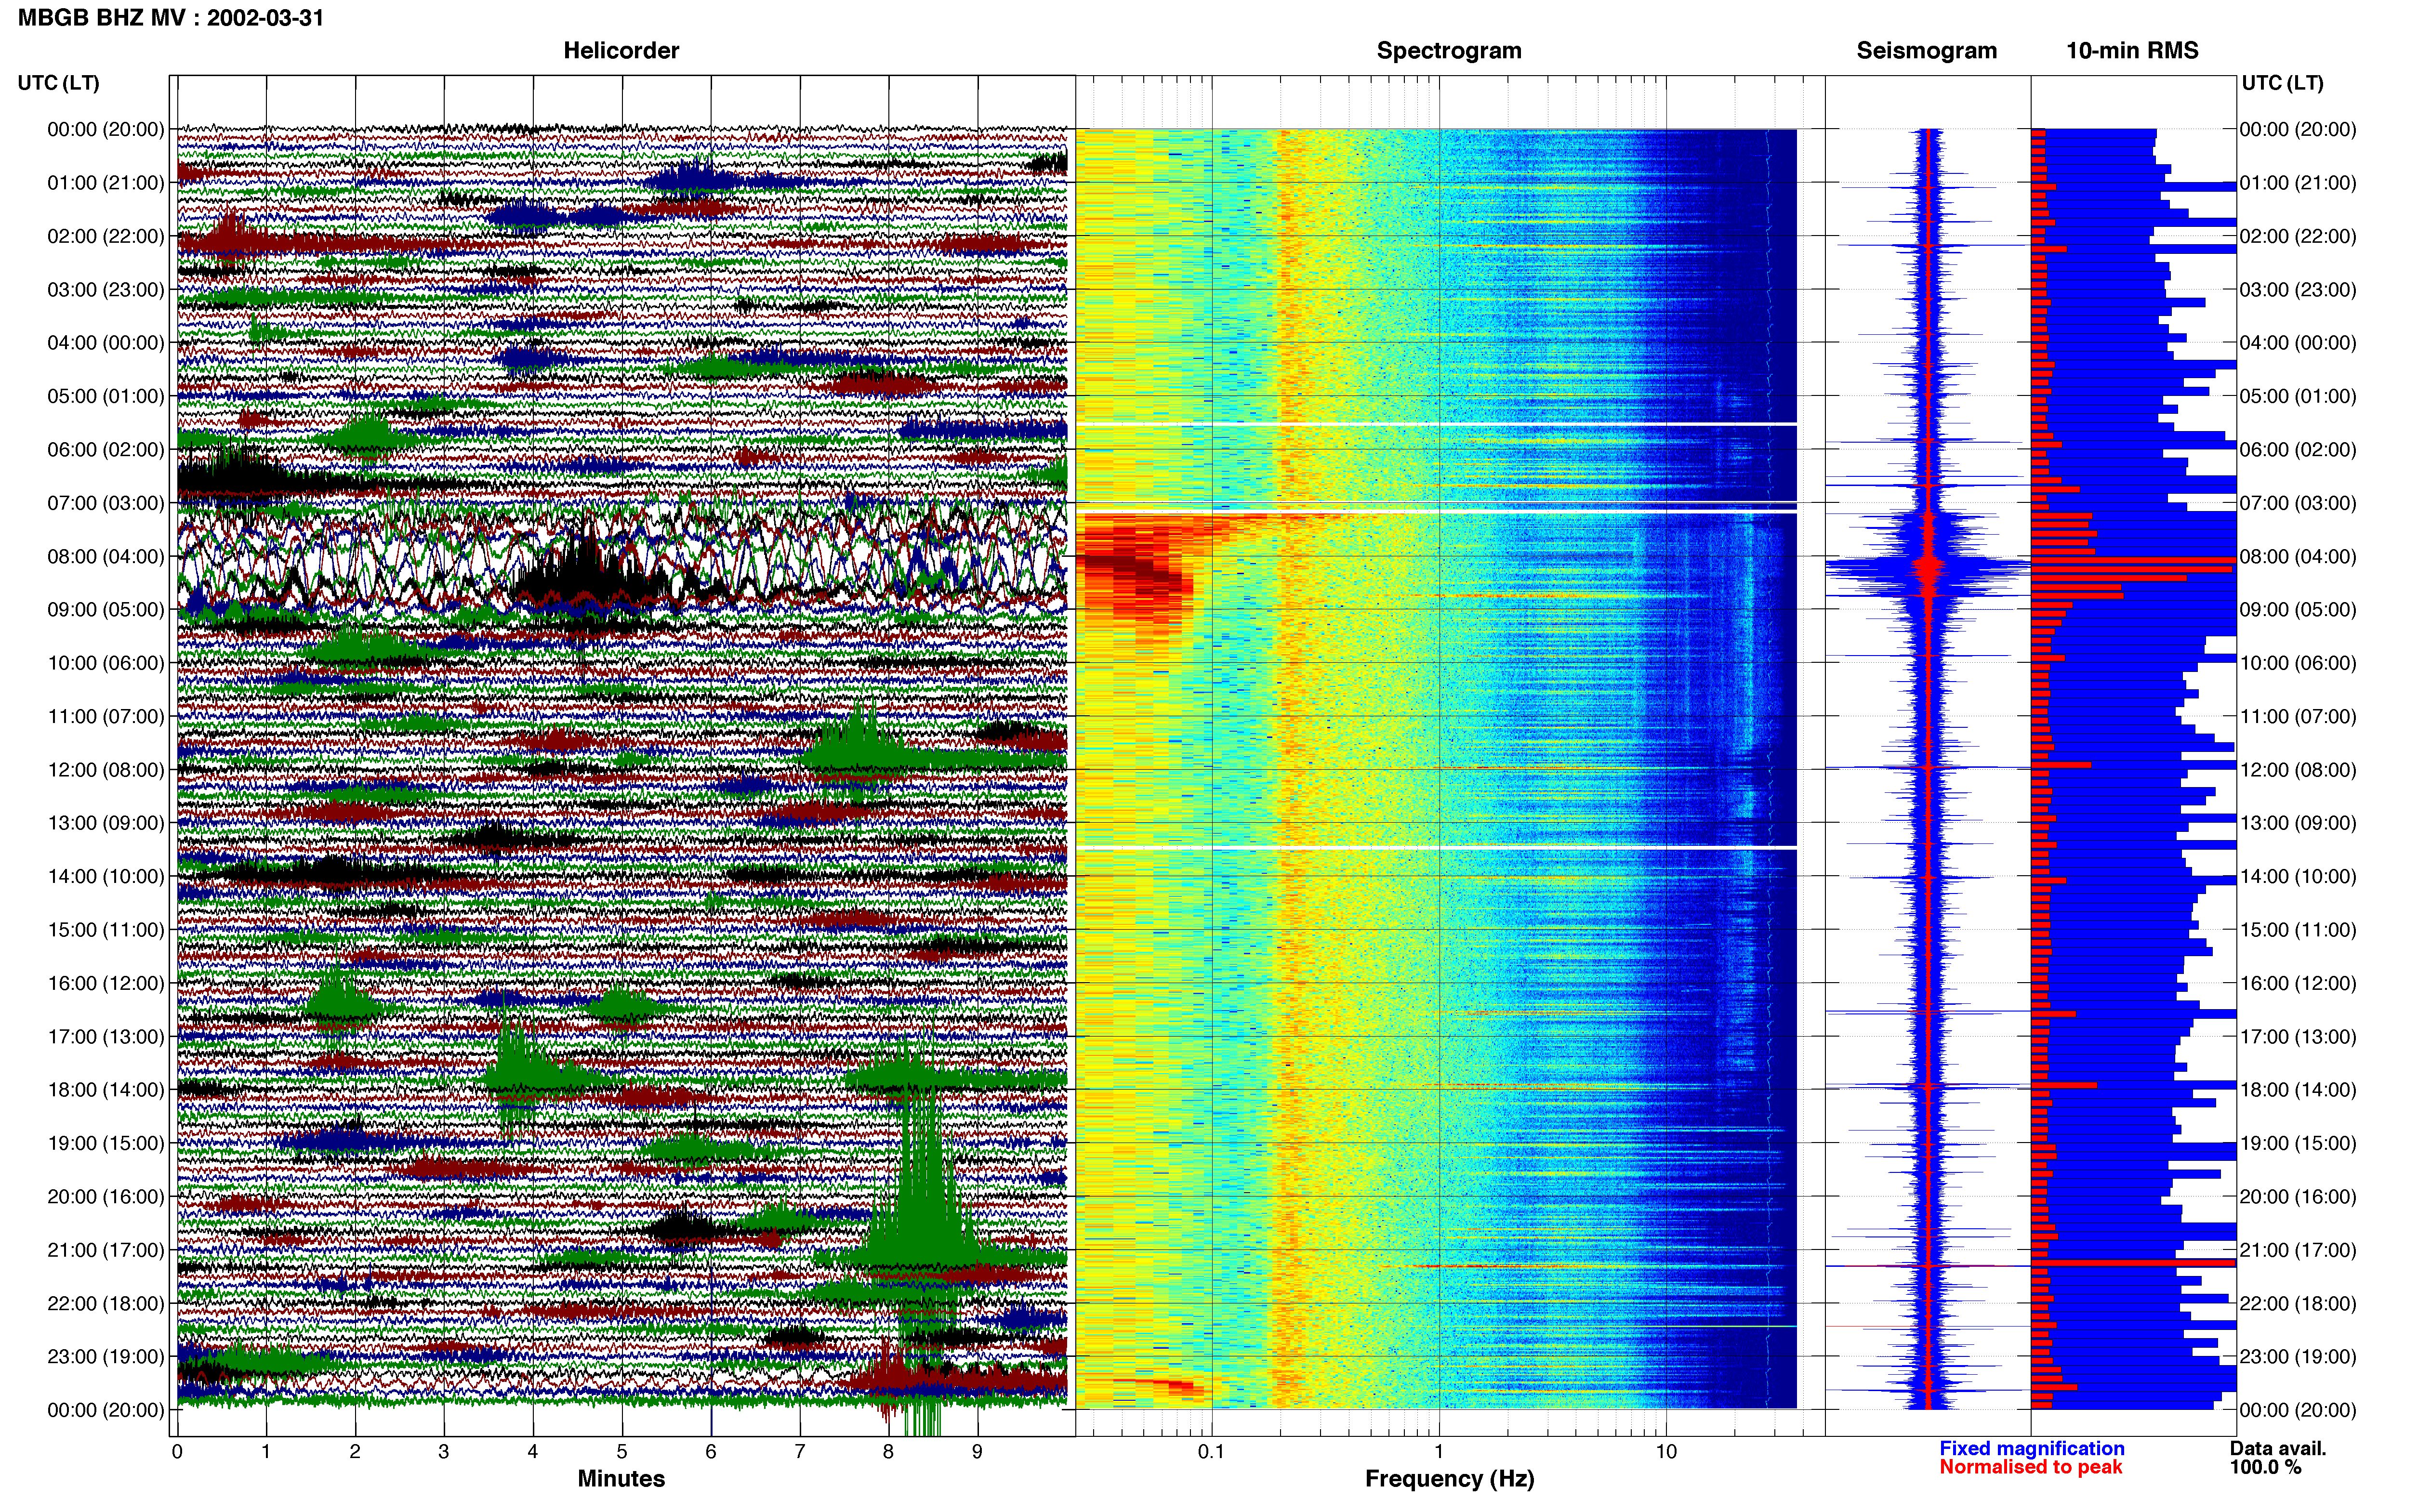The image size is (2418, 1512).
Task: Click right time label '21:00 (17:00)'
Action: (2298, 1250)
